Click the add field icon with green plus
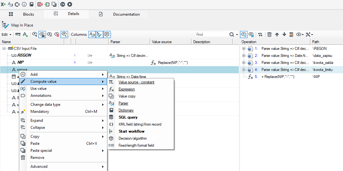The image size is (343, 171). tap(25, 35)
